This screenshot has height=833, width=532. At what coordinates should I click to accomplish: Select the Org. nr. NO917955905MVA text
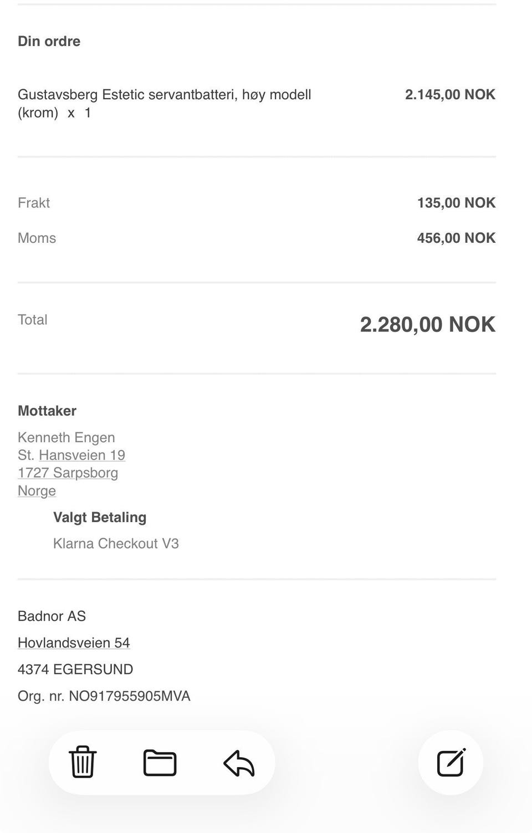click(104, 696)
